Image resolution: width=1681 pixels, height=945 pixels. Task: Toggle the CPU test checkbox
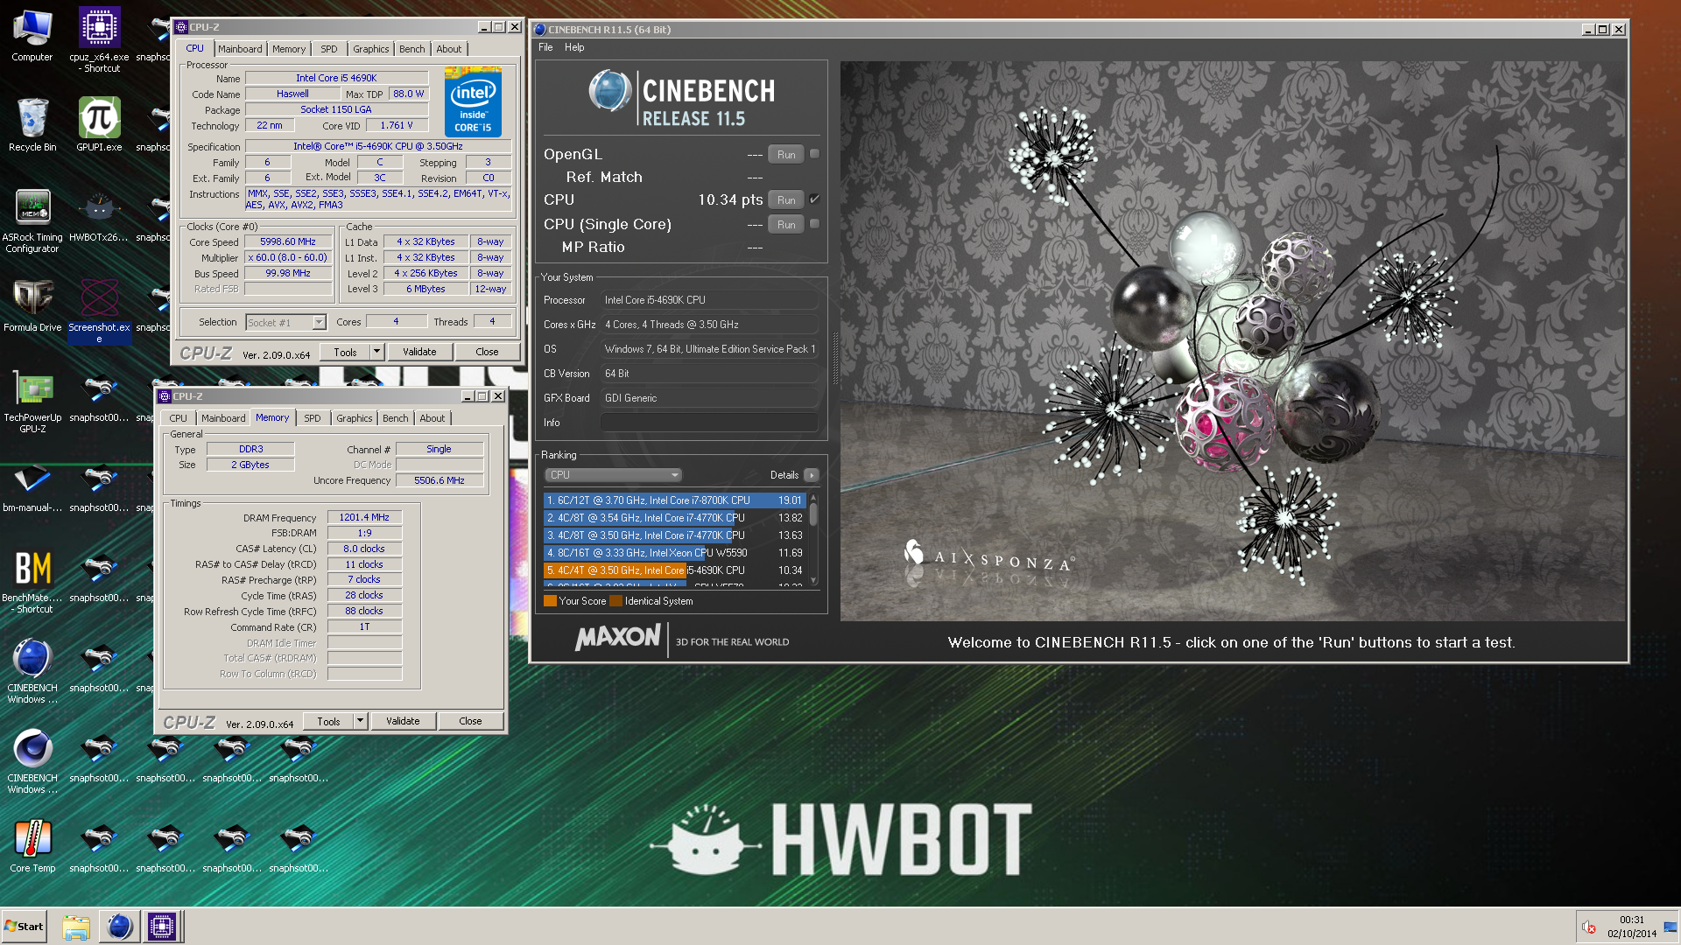pos(814,199)
